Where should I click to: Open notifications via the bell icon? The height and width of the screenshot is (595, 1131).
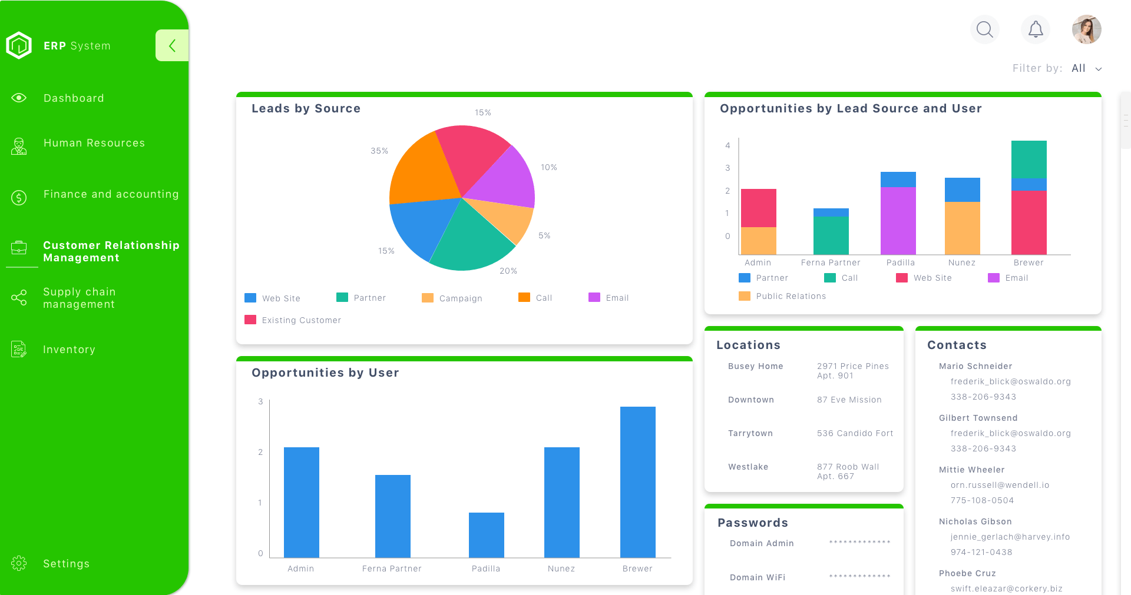pos(1036,29)
